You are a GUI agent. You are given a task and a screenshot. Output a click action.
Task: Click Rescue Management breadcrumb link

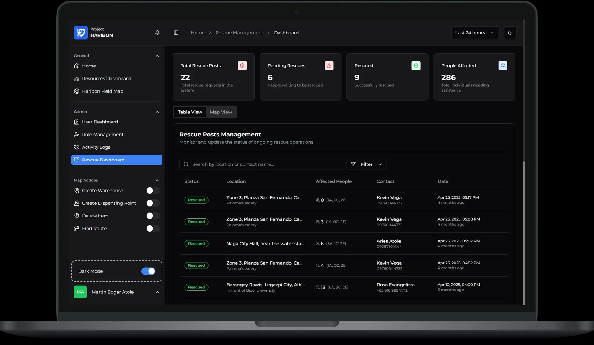[x=239, y=33]
